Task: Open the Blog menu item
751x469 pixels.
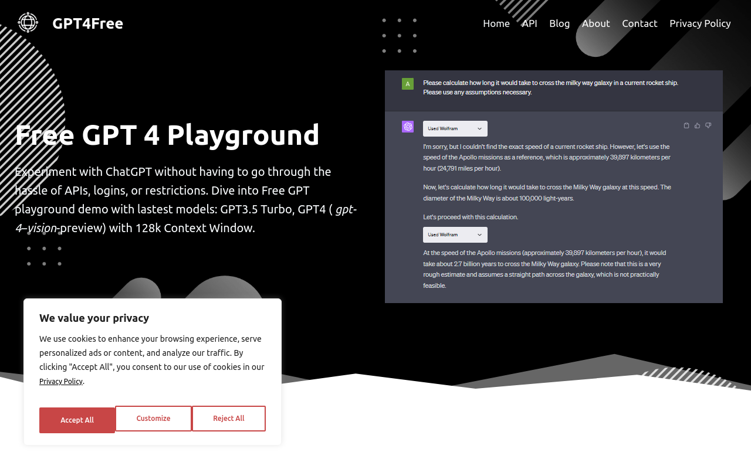Action: point(560,23)
